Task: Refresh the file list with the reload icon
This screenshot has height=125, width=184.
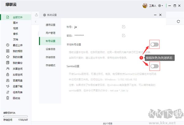Action: tap(178, 21)
